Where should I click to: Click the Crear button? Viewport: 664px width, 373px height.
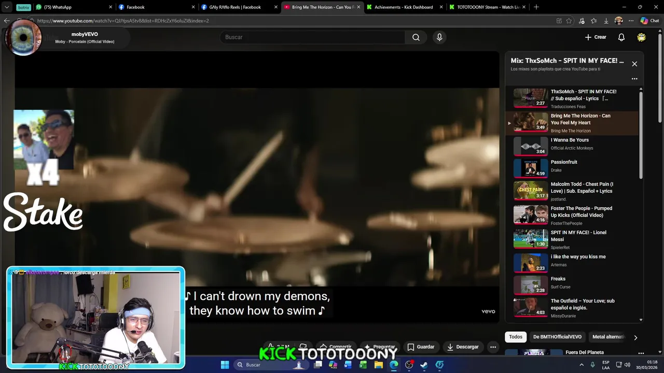(x=596, y=37)
